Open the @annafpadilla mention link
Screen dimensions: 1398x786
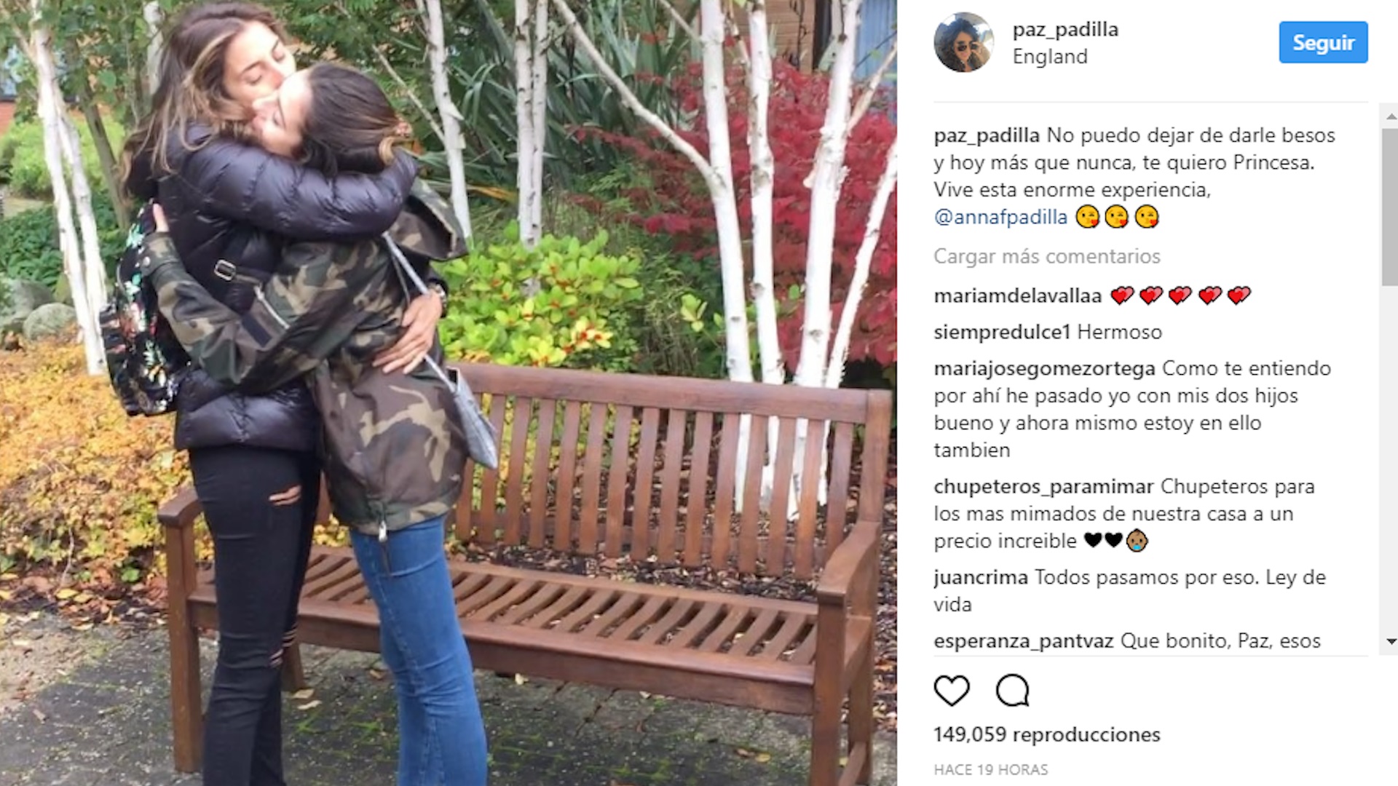coord(1000,217)
